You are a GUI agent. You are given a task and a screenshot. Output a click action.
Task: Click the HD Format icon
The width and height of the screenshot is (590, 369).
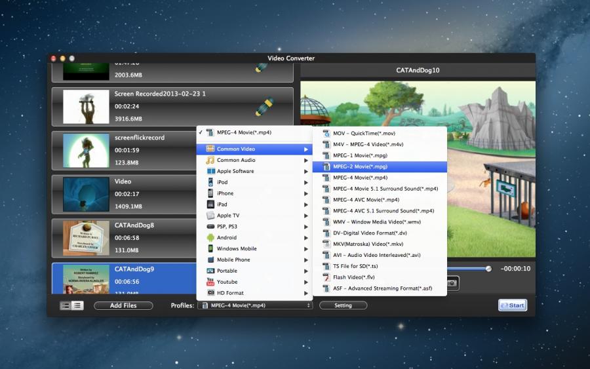tap(210, 292)
